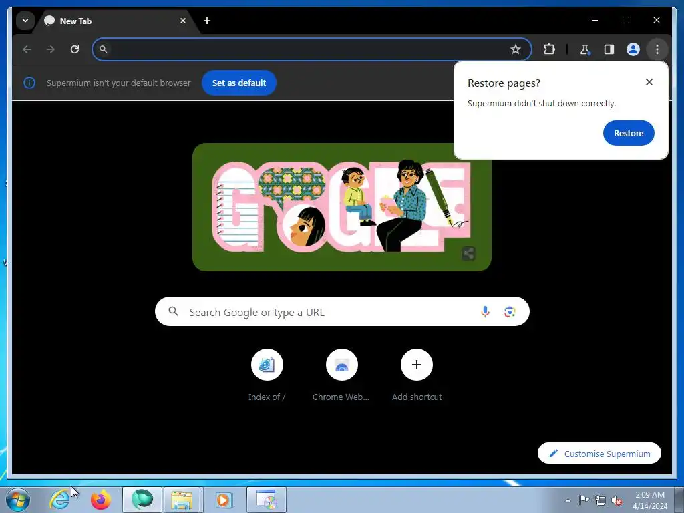Toggle the side panel icon
The width and height of the screenshot is (684, 513).
[609, 49]
